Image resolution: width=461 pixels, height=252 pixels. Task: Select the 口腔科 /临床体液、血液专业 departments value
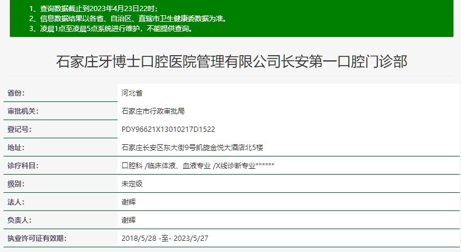[198, 166]
